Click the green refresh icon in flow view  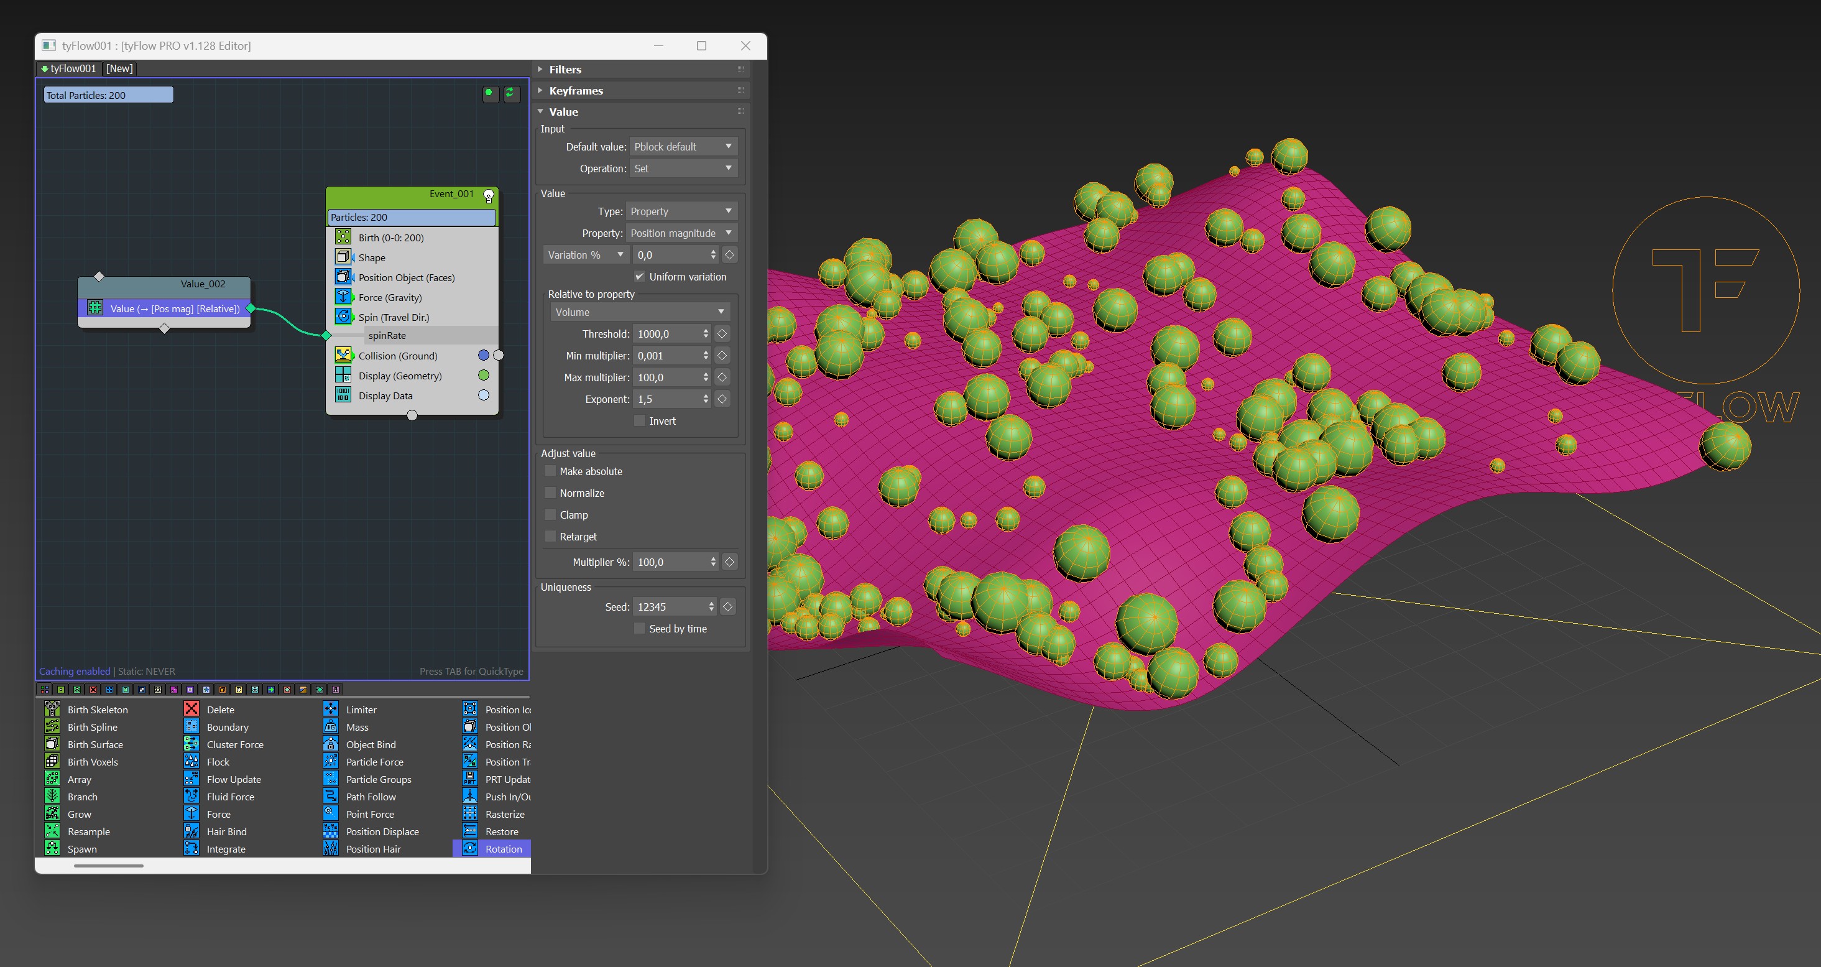pyautogui.click(x=511, y=93)
